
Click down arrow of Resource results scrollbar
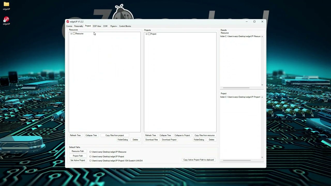coord(262,85)
